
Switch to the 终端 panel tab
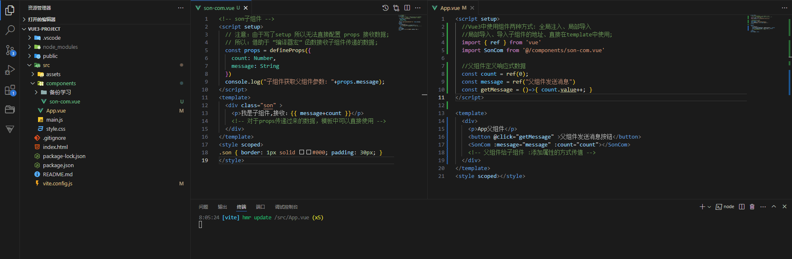[x=242, y=207]
